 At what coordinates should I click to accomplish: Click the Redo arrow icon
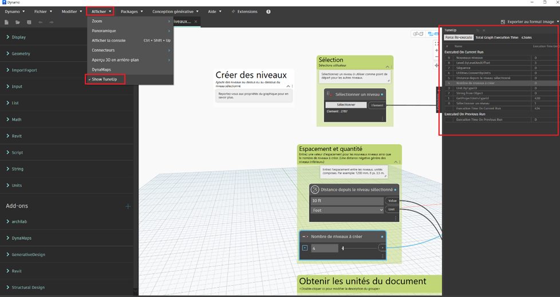[52, 22]
